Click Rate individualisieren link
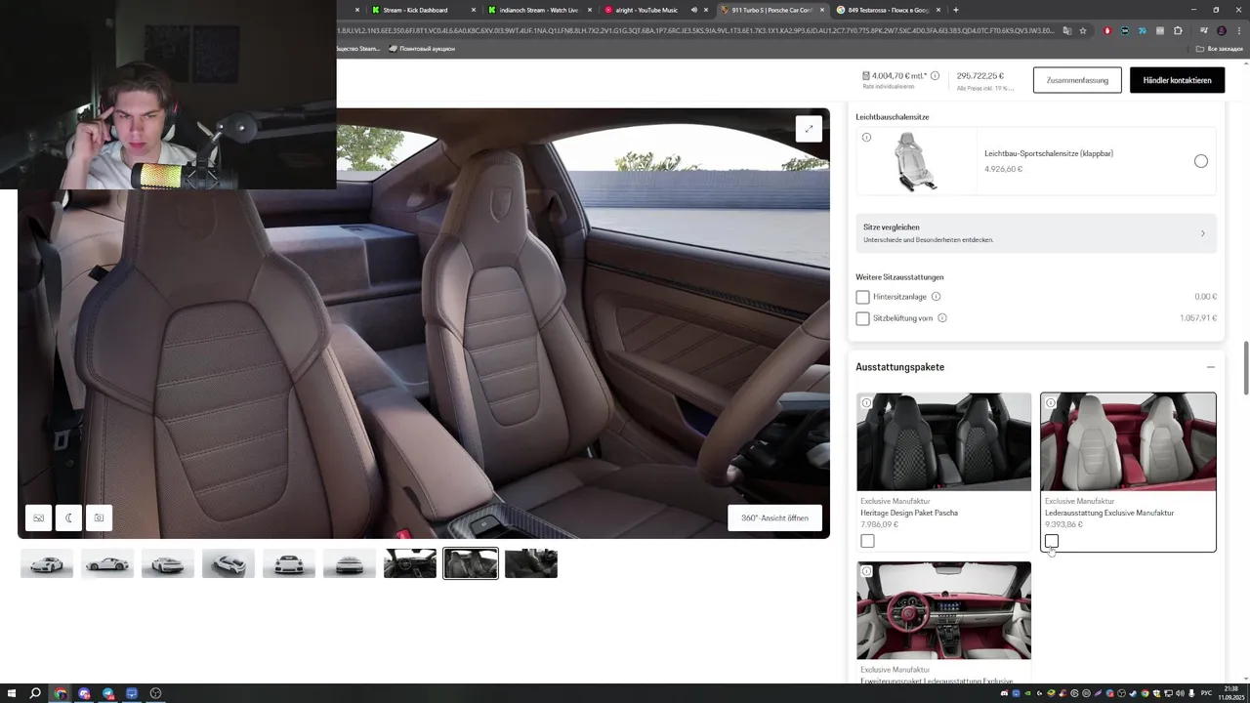The height and width of the screenshot is (703, 1250). coord(888,87)
